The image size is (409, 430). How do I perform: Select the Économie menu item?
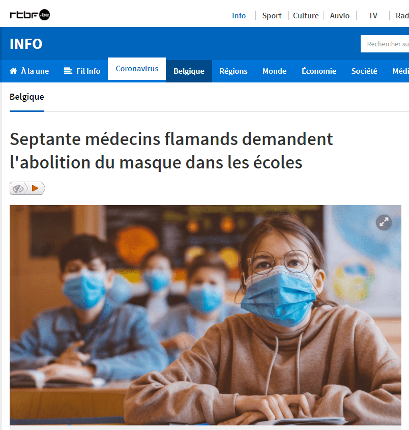[x=319, y=71]
